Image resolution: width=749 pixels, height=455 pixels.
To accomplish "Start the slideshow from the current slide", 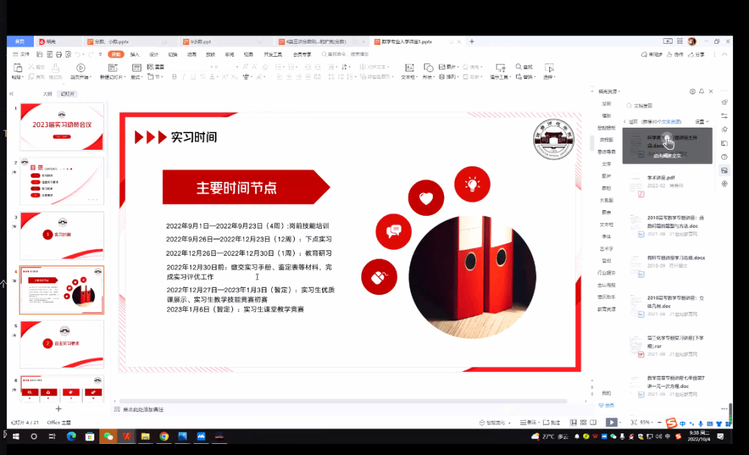I will [81, 68].
